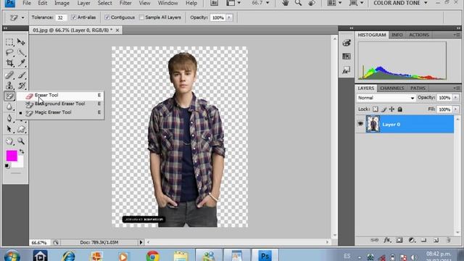Create a new layer
Screen dimensions: 464x261
436,240
